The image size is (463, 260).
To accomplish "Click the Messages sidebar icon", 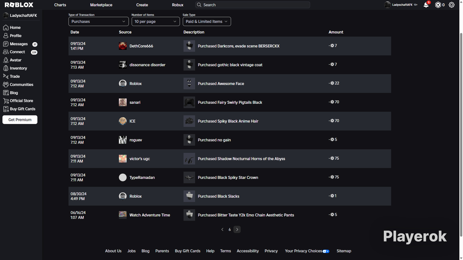I will click(6, 44).
